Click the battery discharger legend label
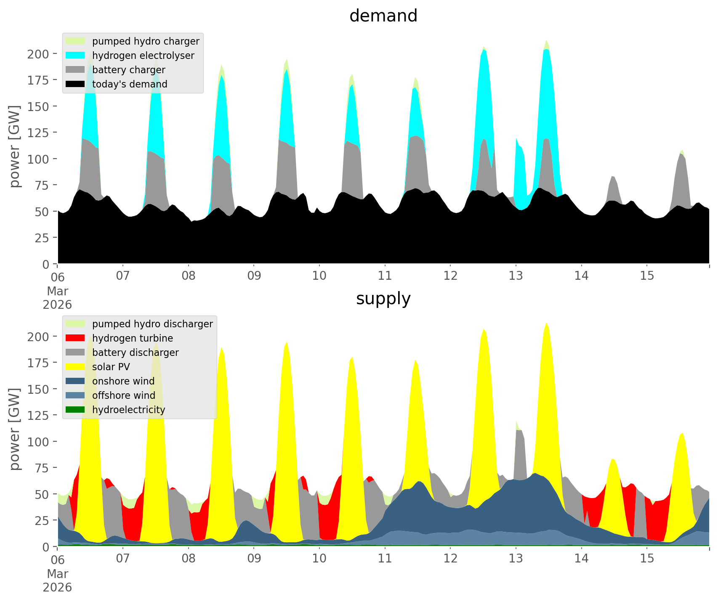The width and height of the screenshot is (718, 602). coord(135,353)
